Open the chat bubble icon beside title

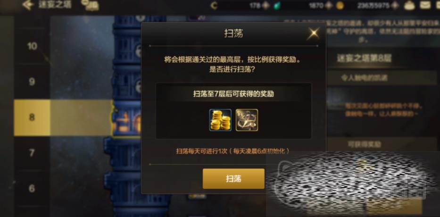point(90,5)
